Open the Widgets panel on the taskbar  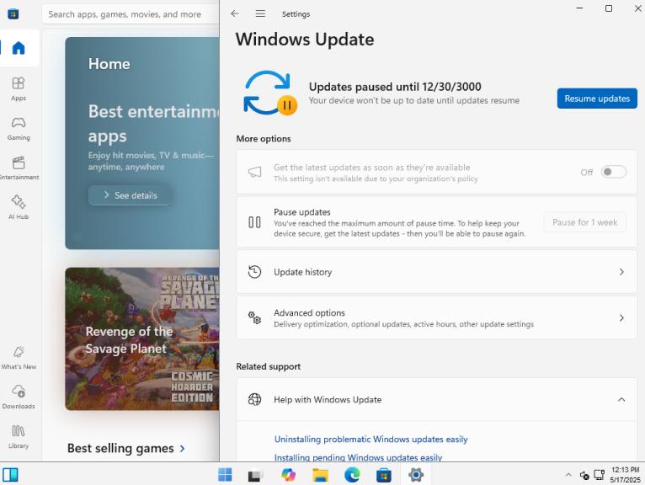[10, 475]
